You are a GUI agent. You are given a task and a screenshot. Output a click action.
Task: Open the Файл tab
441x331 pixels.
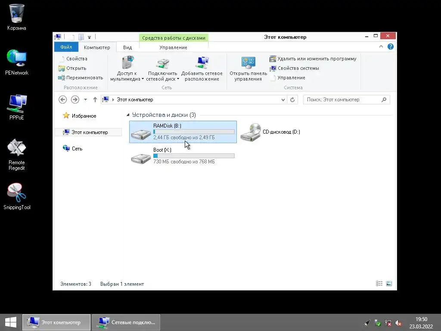click(x=66, y=47)
